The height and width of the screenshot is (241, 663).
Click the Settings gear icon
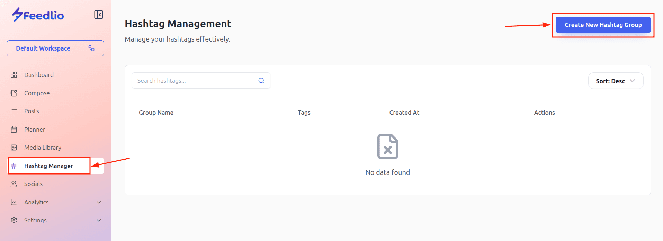14,220
